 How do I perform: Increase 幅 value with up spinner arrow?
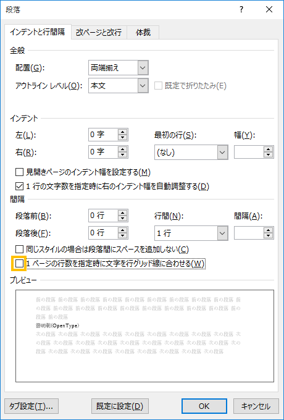click(268, 149)
